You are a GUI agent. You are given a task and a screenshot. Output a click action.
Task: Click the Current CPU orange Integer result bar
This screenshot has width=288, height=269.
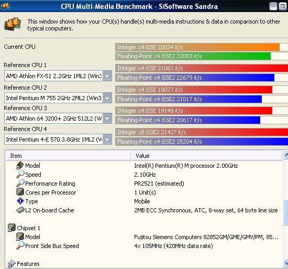point(197,47)
